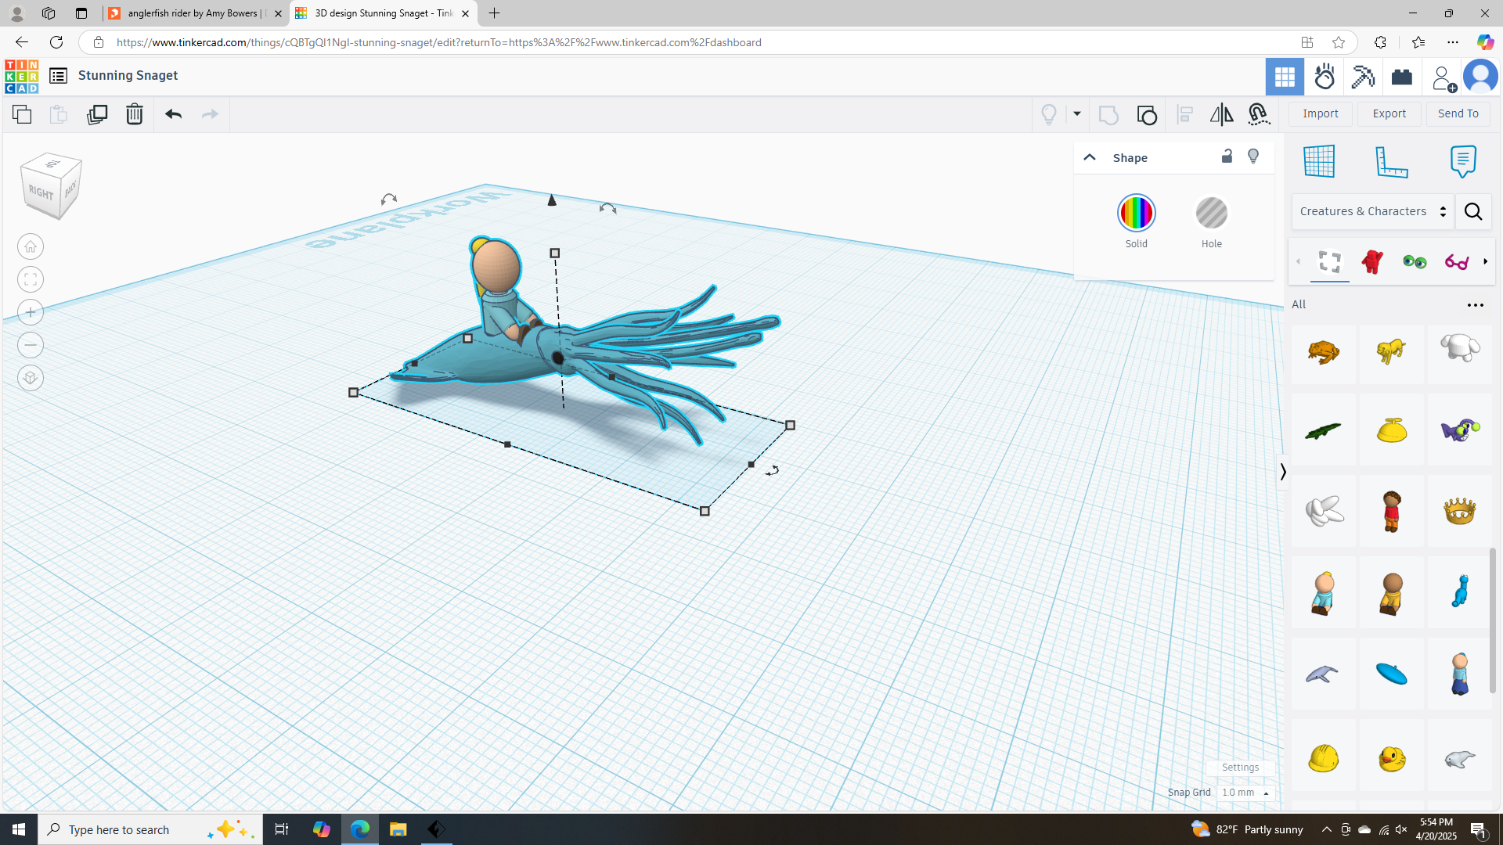This screenshot has height=845, width=1503.
Task: Open the three-dot menu beside All
Action: coord(1476,305)
